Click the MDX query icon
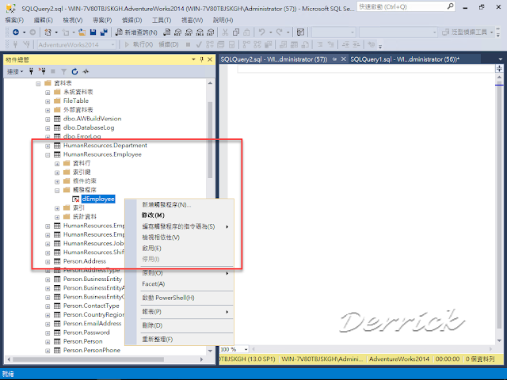 (x=177, y=32)
